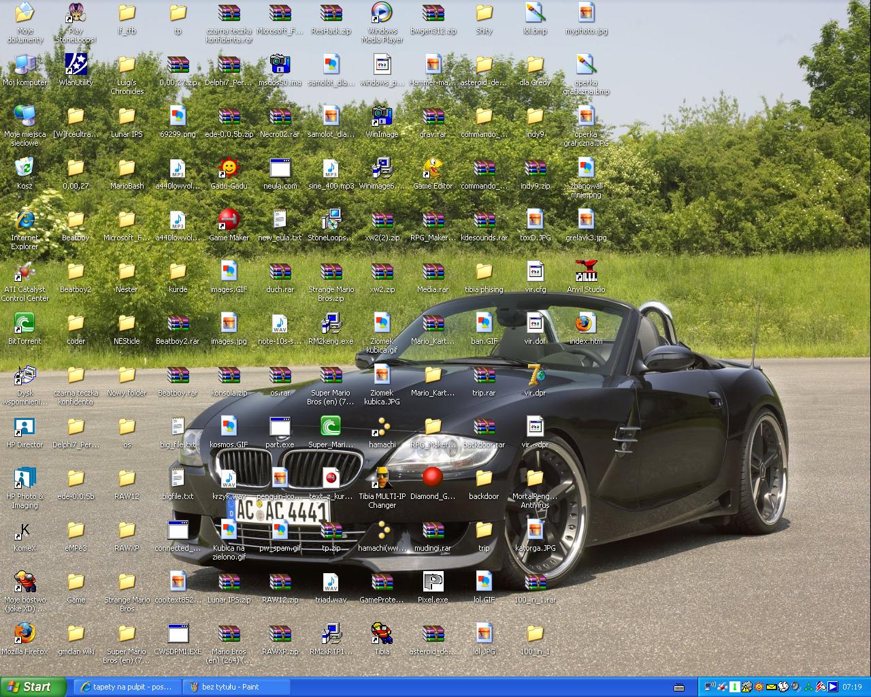Select the Tibia MULTI-IP Changer icon
This screenshot has height=697, width=871.
click(x=382, y=479)
